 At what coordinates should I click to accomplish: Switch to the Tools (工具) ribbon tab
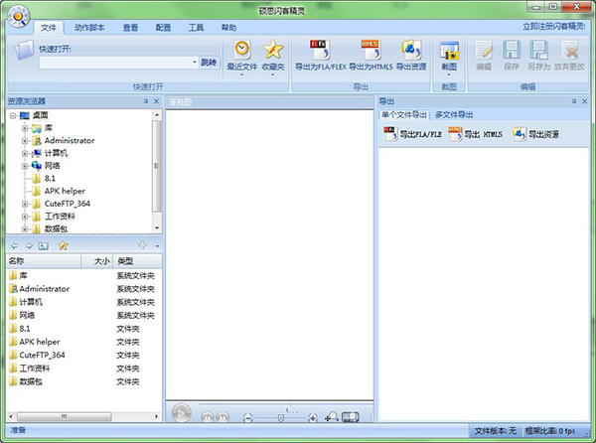pos(196,28)
